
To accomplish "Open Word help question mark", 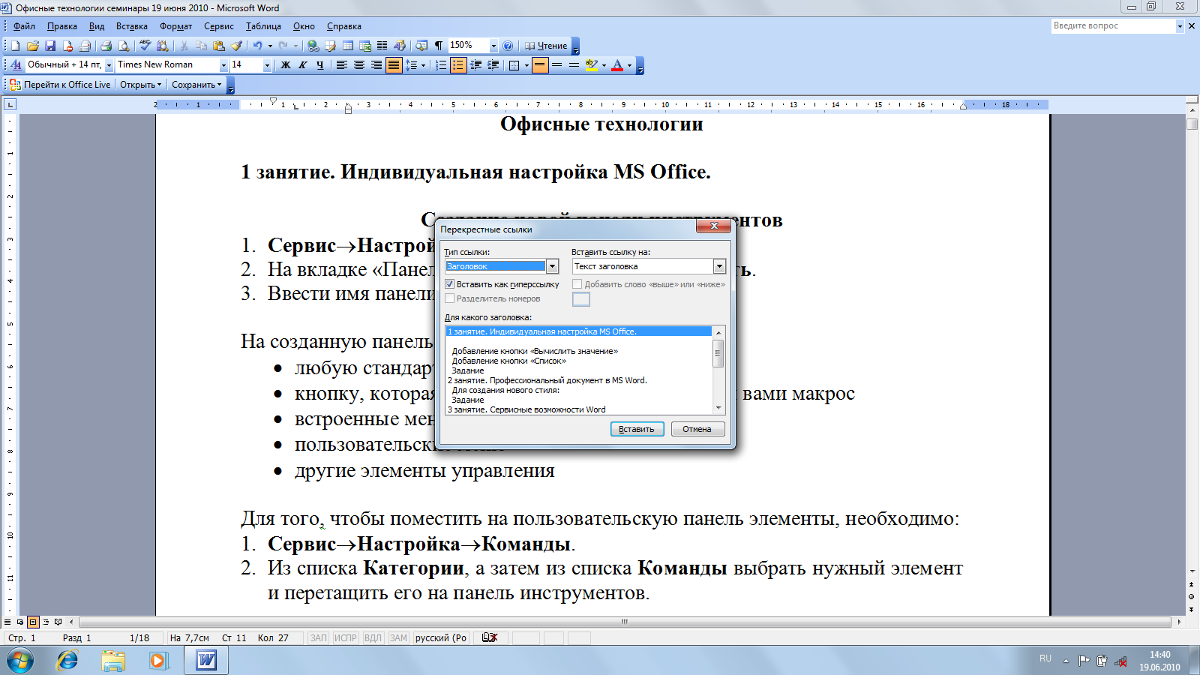I will coord(508,46).
